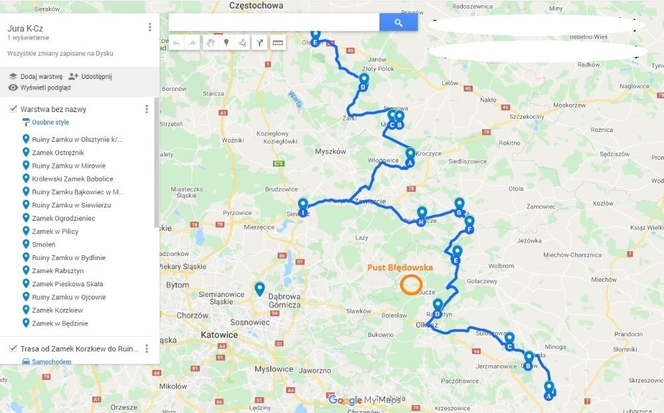This screenshot has height=413, width=664.
Task: Select Zamek Ogrodzieniec in the layer list
Action: pos(64,218)
